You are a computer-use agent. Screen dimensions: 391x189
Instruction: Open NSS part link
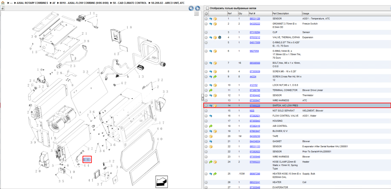pos(252,111)
